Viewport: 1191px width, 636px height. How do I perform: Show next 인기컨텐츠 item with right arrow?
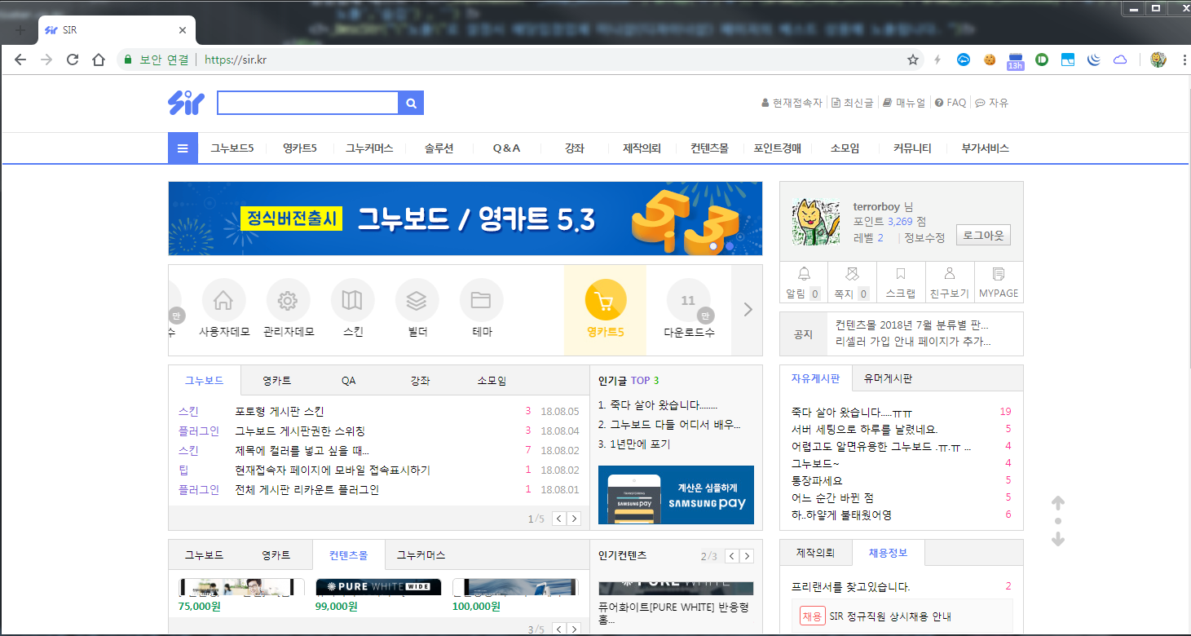tap(747, 556)
